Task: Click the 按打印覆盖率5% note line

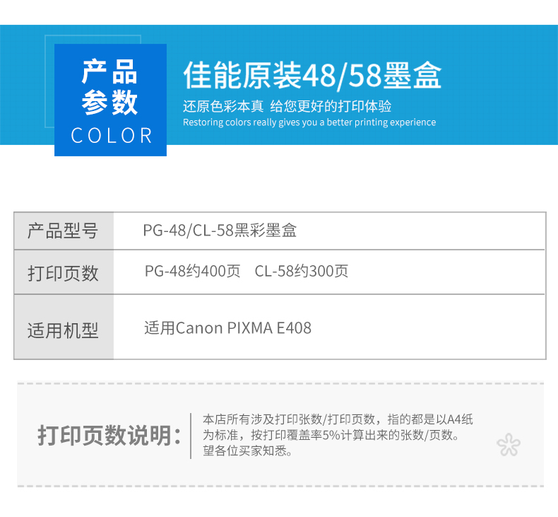Action: point(331,436)
